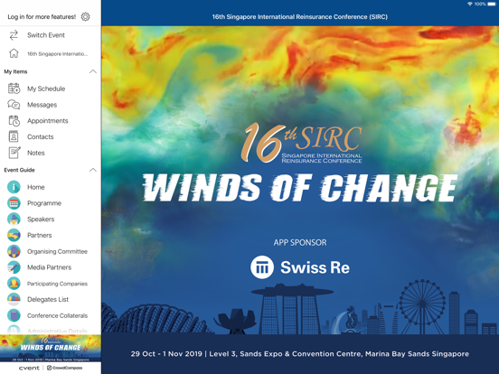Open Participating Companies

(57, 284)
